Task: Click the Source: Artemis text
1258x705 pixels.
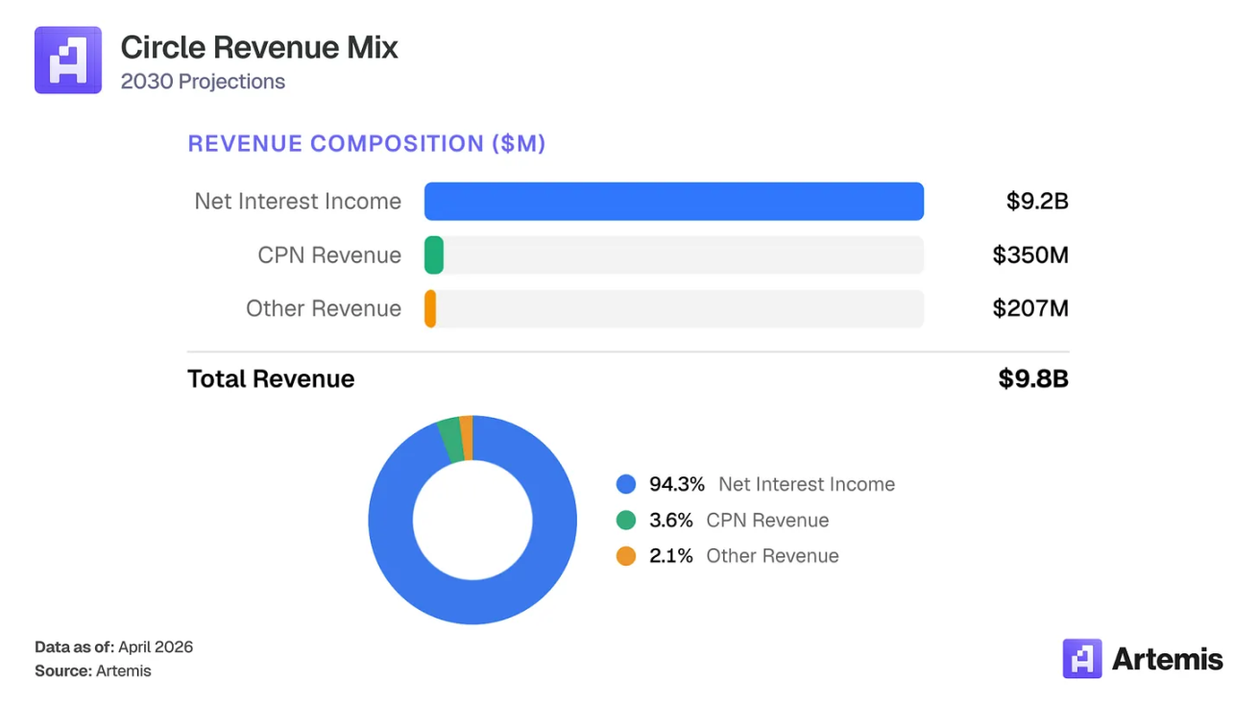Action: point(93,671)
